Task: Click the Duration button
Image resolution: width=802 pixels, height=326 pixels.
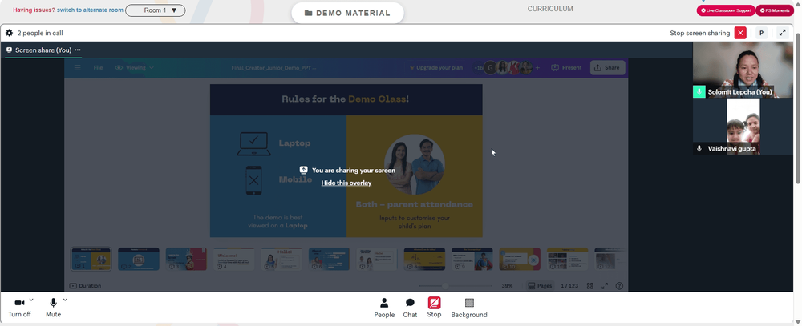Action: click(86, 286)
